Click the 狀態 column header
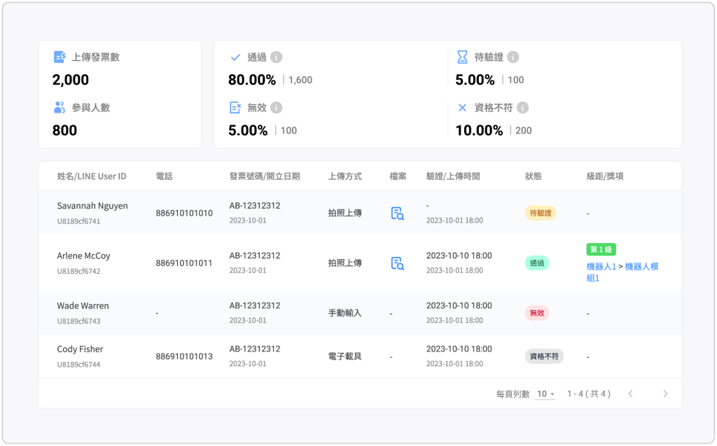Image resolution: width=717 pixels, height=446 pixels. click(533, 176)
